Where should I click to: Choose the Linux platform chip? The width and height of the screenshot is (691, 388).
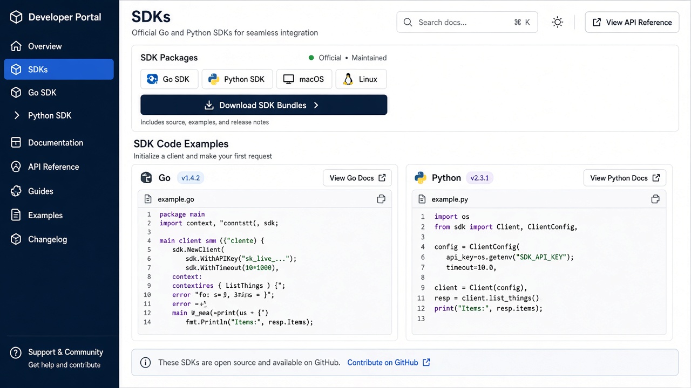point(361,79)
